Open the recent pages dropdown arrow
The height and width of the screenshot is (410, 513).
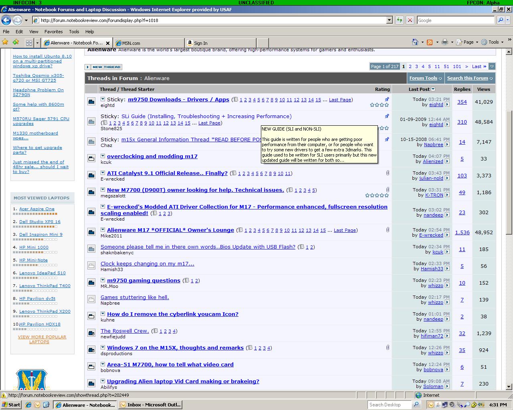click(x=26, y=20)
